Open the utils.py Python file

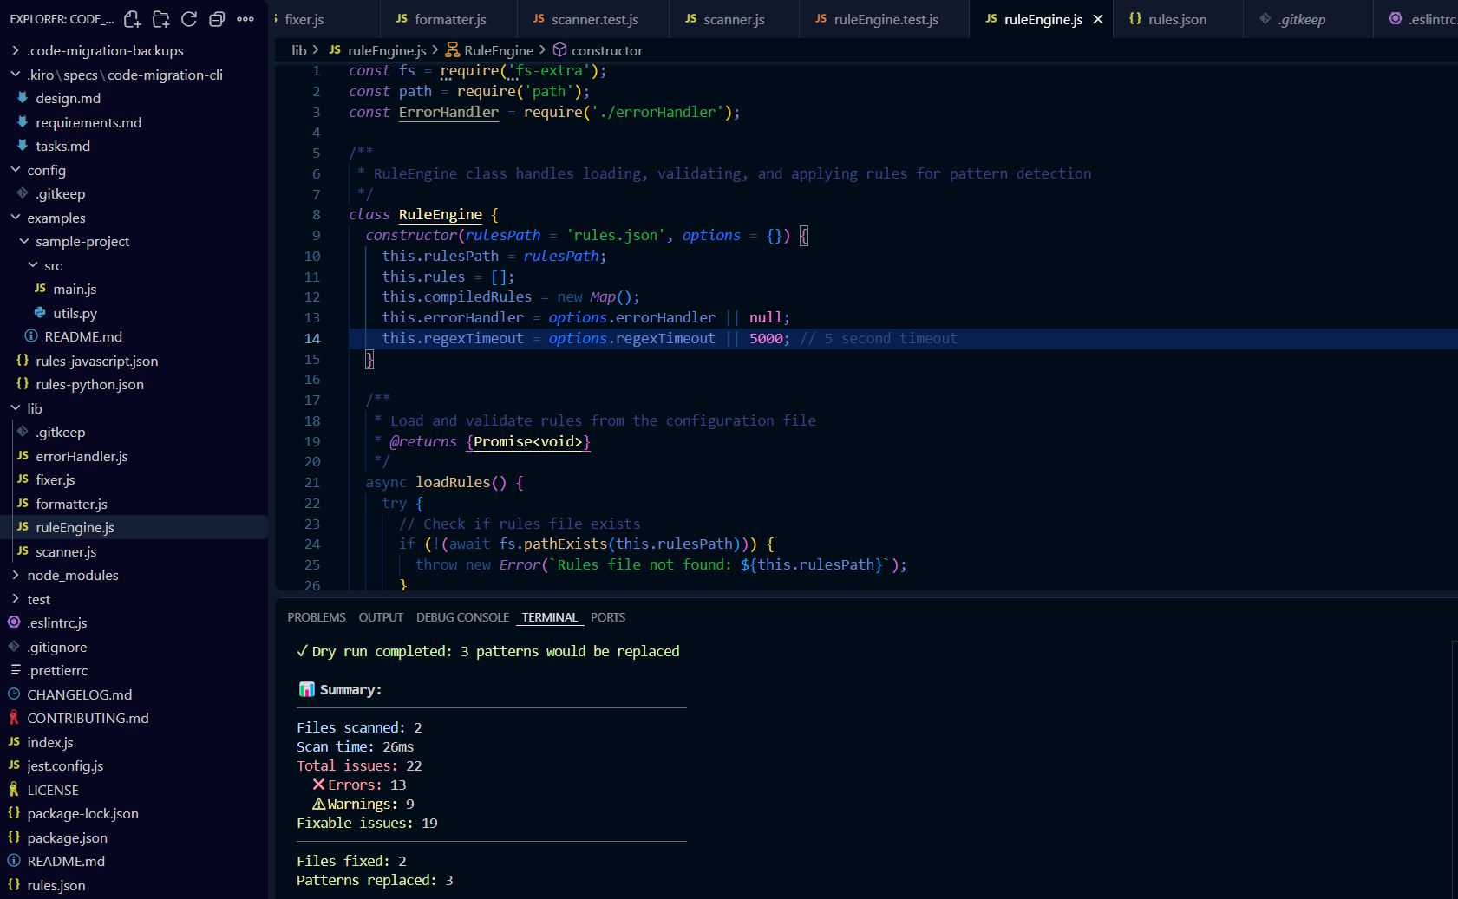[75, 313]
